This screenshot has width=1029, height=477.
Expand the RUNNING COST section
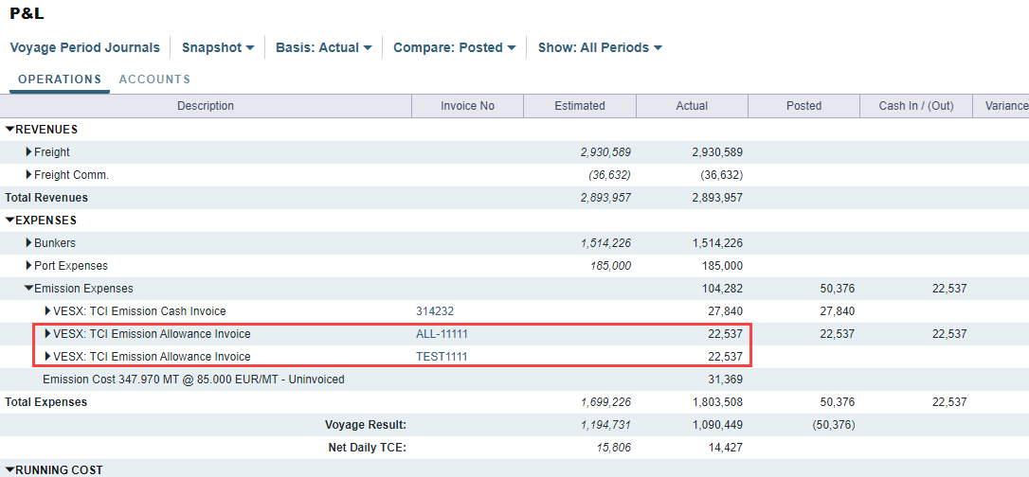point(10,470)
